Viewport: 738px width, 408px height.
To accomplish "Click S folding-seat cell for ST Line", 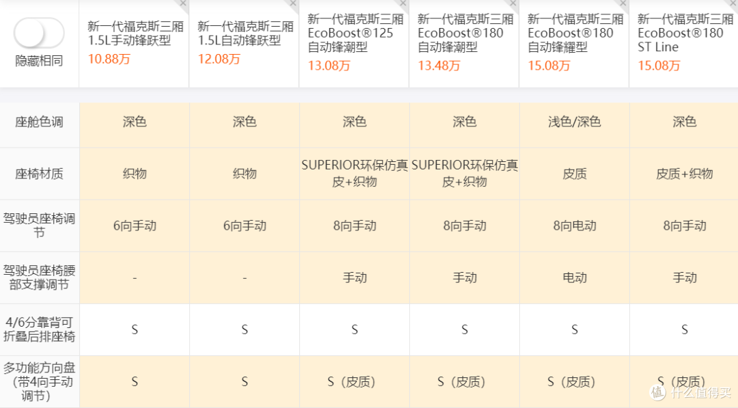I will pos(684,330).
